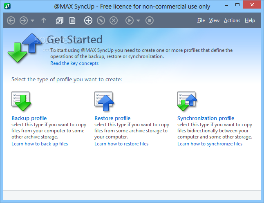264x203 pixels.
Task: Open the log document toolbar icon
Action: pyautogui.click(x=72, y=20)
